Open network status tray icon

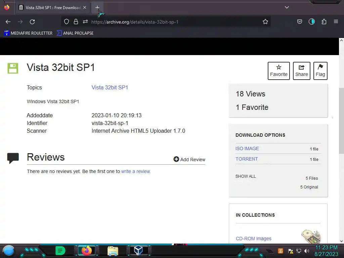298,251
